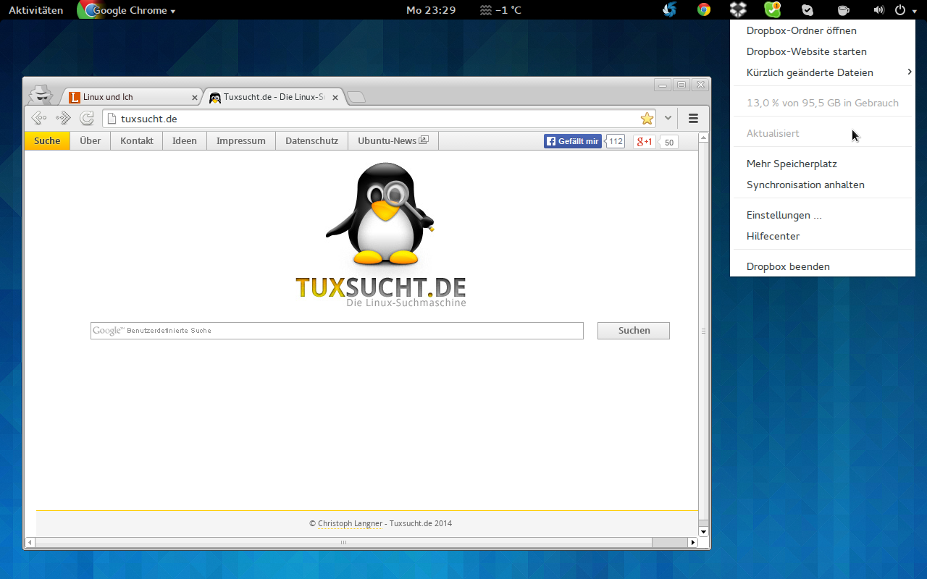
Task: Switch to the Linux und Ich tab
Action: coord(132,97)
